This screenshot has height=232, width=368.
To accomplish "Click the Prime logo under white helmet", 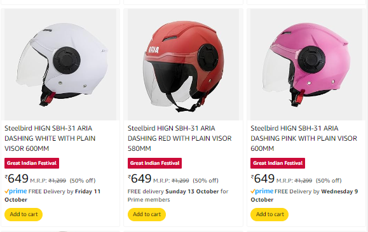I will 16,191.
